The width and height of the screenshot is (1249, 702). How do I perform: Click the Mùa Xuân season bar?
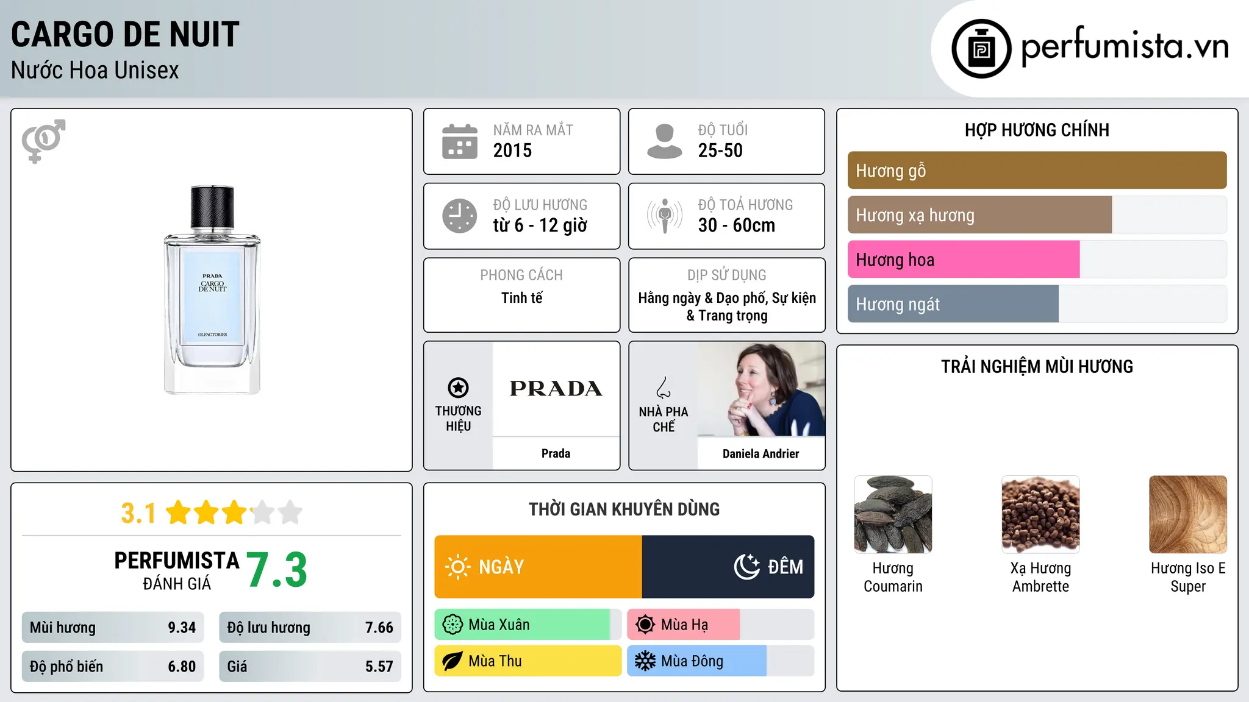click(x=528, y=625)
